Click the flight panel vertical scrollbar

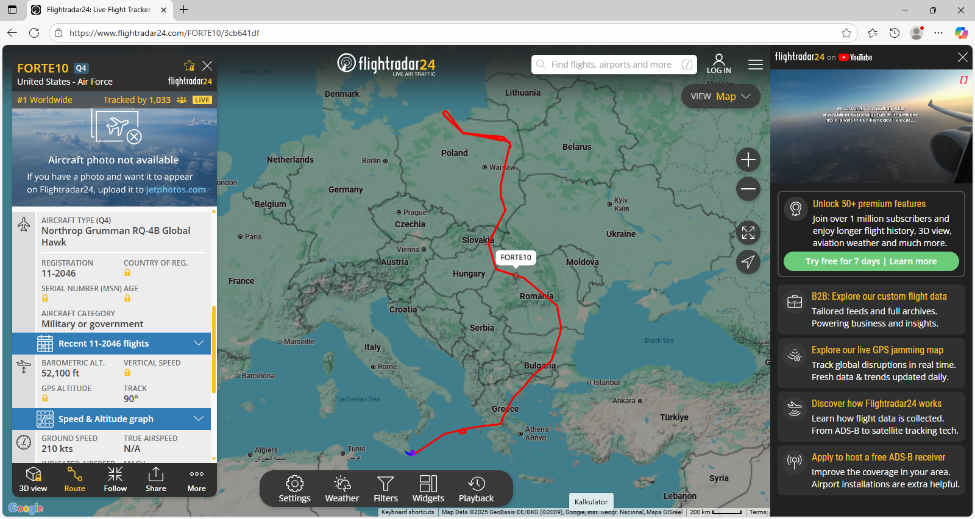pyautogui.click(x=214, y=349)
